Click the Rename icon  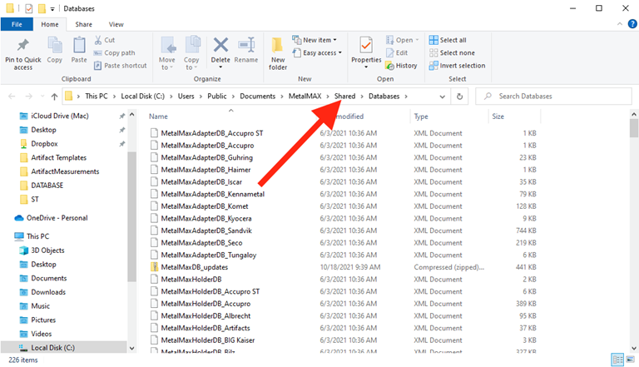click(246, 45)
